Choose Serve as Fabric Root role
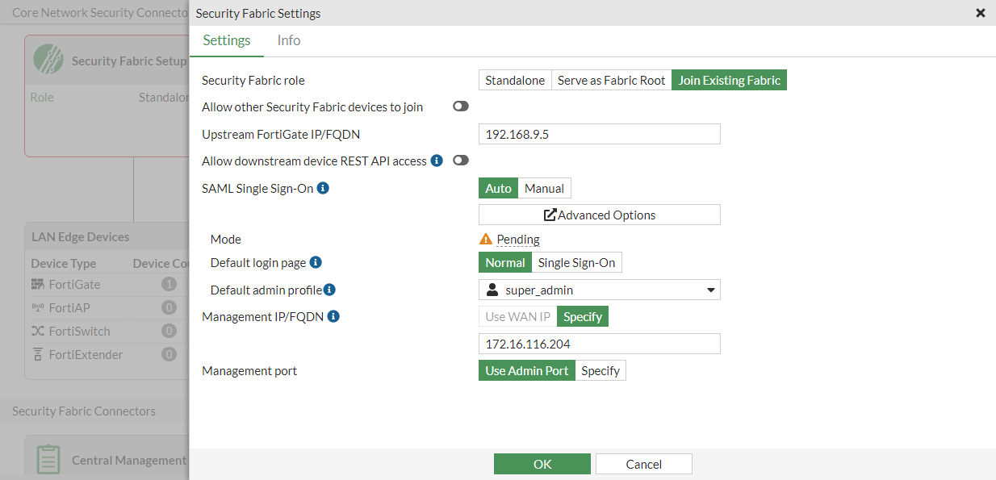This screenshot has height=480, width=996. pyautogui.click(x=611, y=80)
